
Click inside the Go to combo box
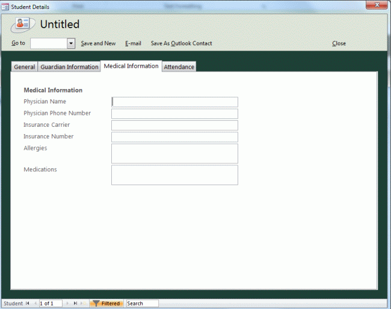pyautogui.click(x=49, y=43)
